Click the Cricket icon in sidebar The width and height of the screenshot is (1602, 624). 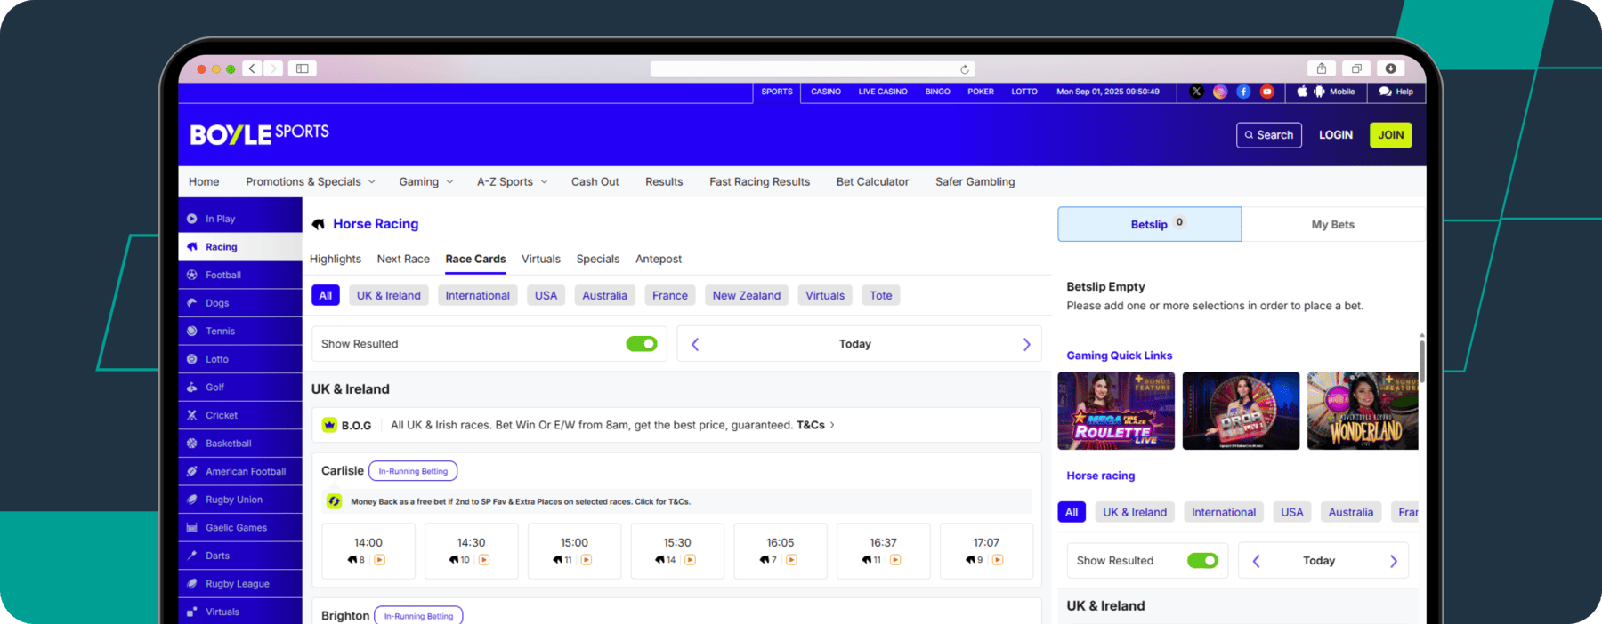(191, 415)
